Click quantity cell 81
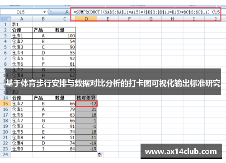The width and height of the screenshot is (226, 163). click(65, 64)
